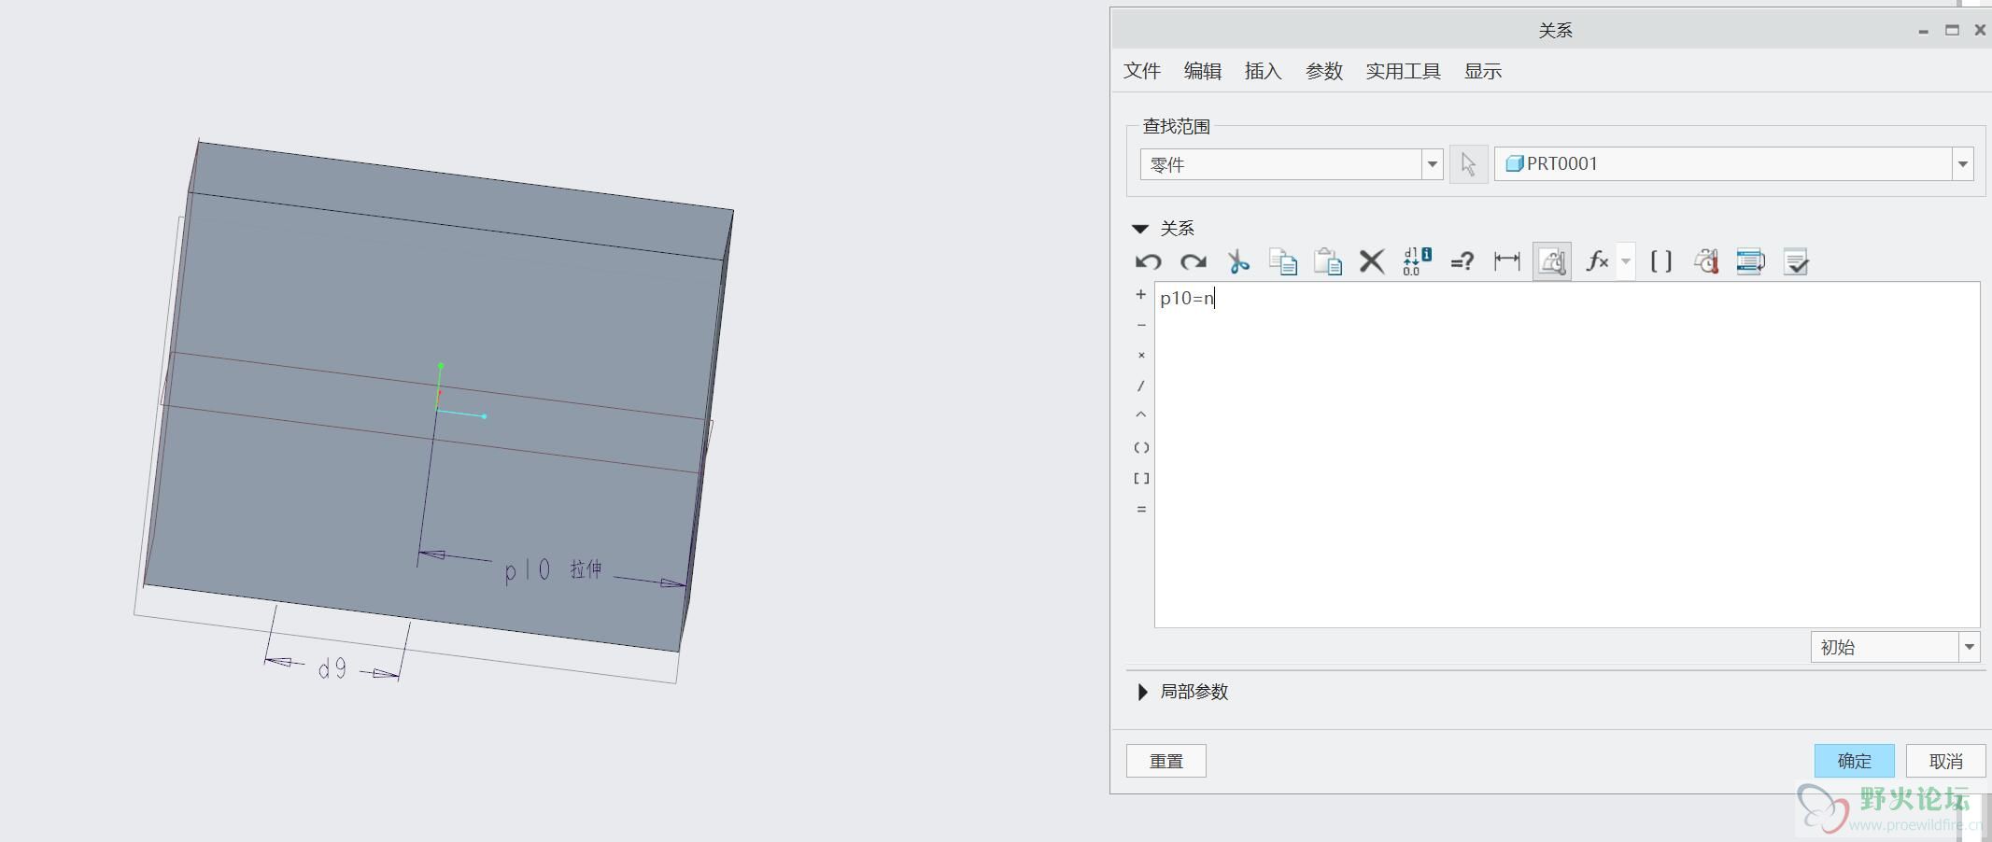Click the dimension arrow icon in relations toolbar
The width and height of the screenshot is (1992, 842).
pyautogui.click(x=1507, y=262)
